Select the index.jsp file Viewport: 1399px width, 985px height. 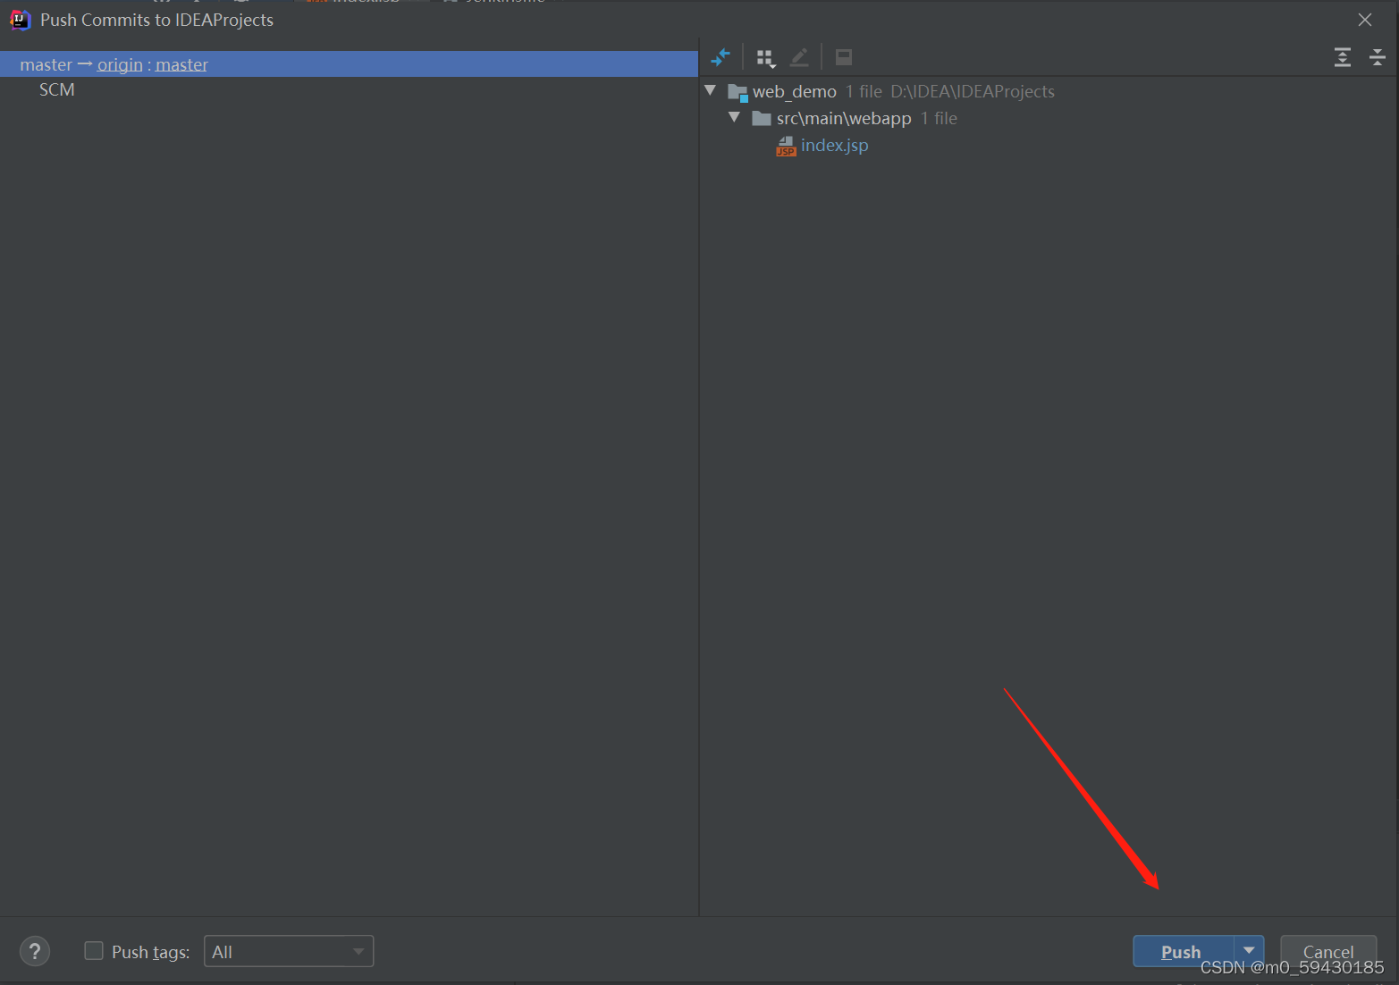point(834,145)
